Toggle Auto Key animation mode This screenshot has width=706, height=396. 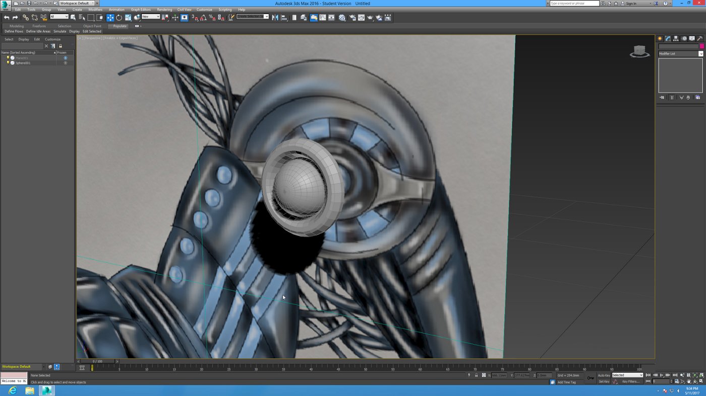pos(604,375)
